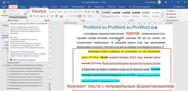This screenshot has height=91, width=188.
Task: Open the Шрифт dialog launcher
Action: (67, 20)
